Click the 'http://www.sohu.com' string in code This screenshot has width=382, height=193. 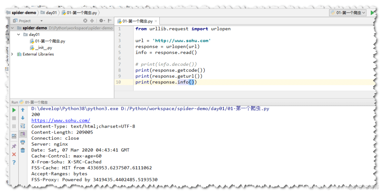(x=182, y=40)
